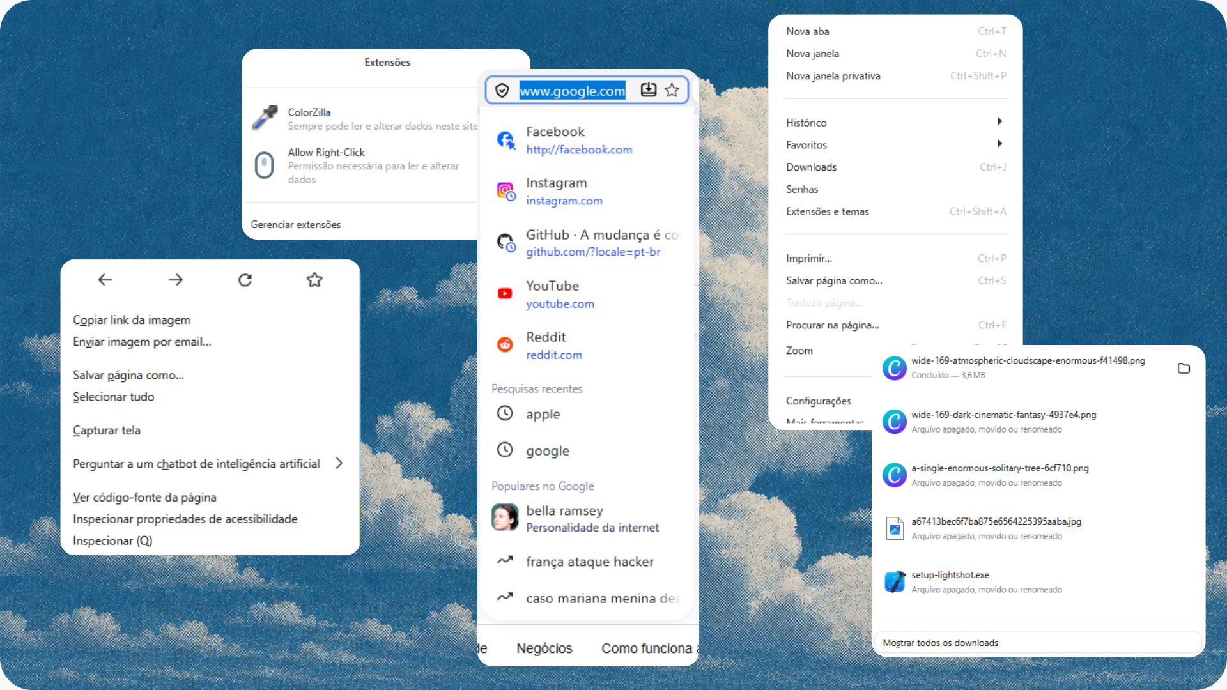
Task: Click wide-169-dark-cinematic-fantasy download entry
Action: pos(1038,422)
